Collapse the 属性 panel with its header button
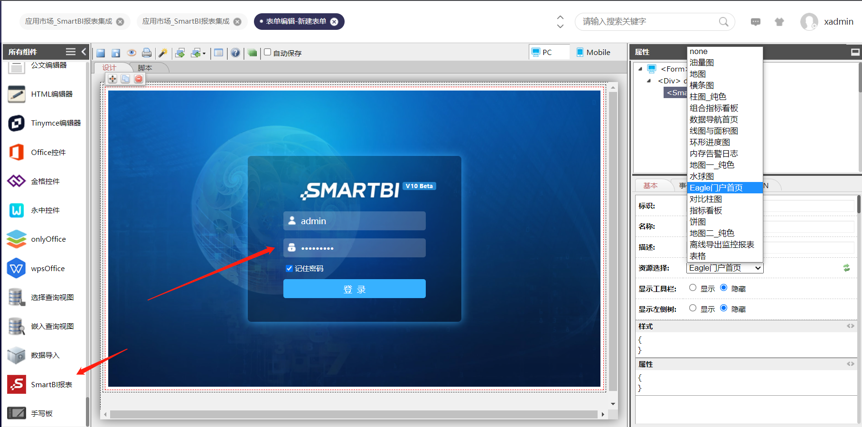Image resolution: width=862 pixels, height=427 pixels. coord(855,52)
